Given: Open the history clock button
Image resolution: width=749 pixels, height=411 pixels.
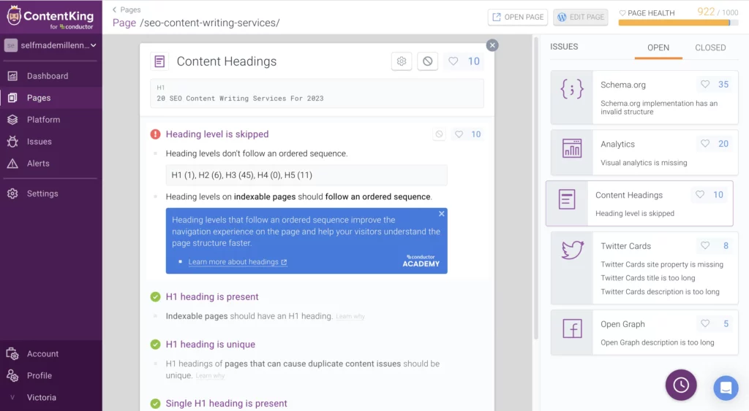Looking at the screenshot, I should pos(680,385).
